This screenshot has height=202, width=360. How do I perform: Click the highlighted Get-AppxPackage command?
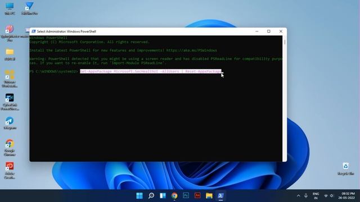(x=151, y=71)
